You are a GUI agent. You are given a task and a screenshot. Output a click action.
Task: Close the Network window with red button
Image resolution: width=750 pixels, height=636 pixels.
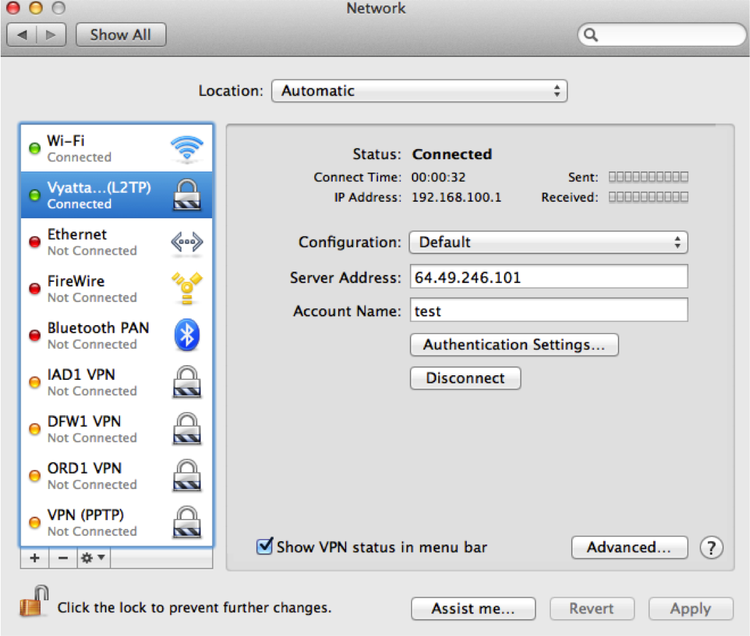pyautogui.click(x=13, y=7)
